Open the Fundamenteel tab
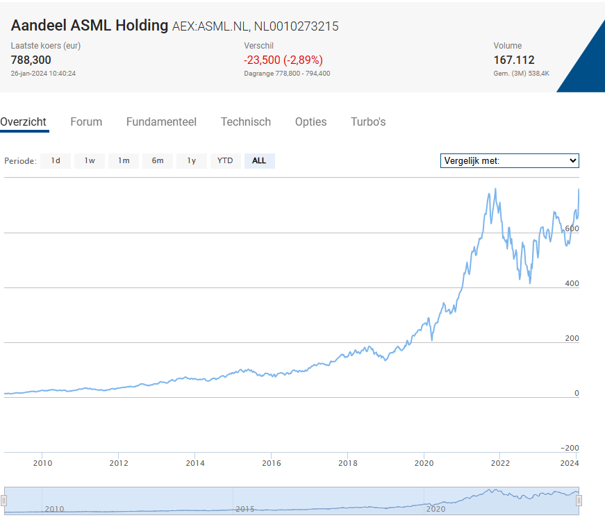The image size is (605, 527). (x=161, y=122)
